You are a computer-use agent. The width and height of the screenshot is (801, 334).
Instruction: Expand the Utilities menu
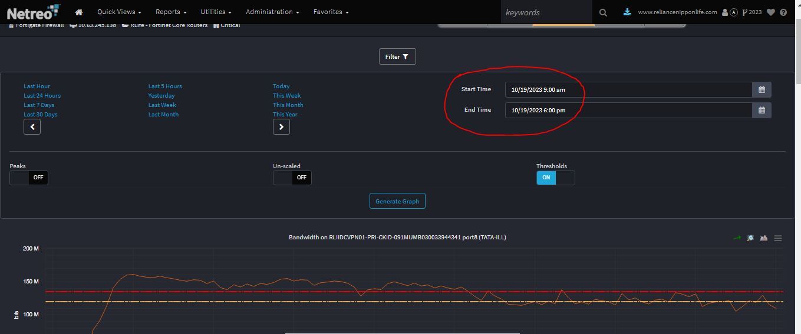(216, 12)
